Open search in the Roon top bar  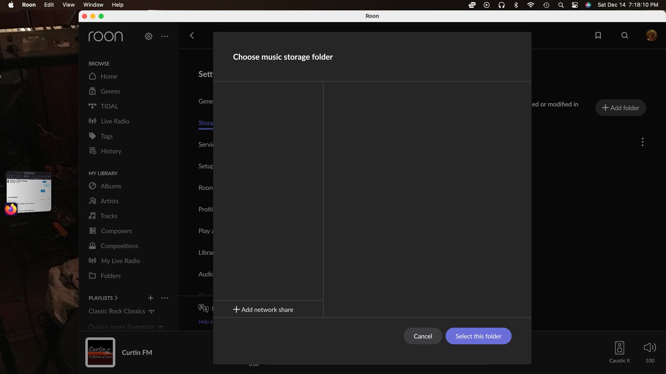pos(625,35)
